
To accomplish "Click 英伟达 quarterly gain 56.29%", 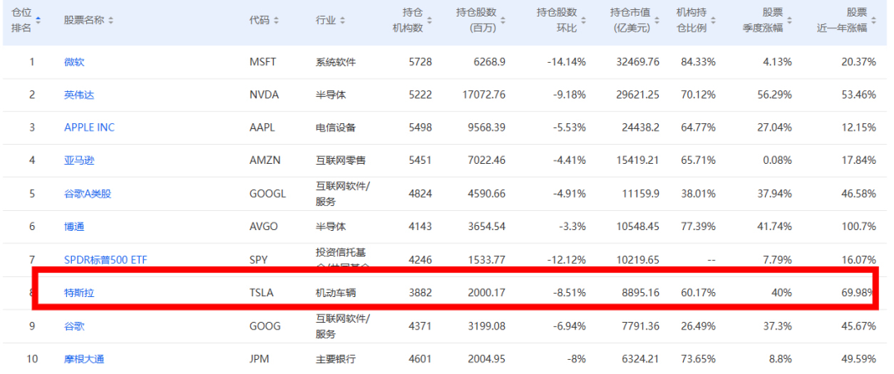I will pos(774,95).
